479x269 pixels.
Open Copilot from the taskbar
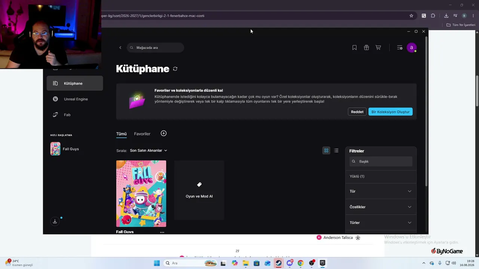(235, 263)
